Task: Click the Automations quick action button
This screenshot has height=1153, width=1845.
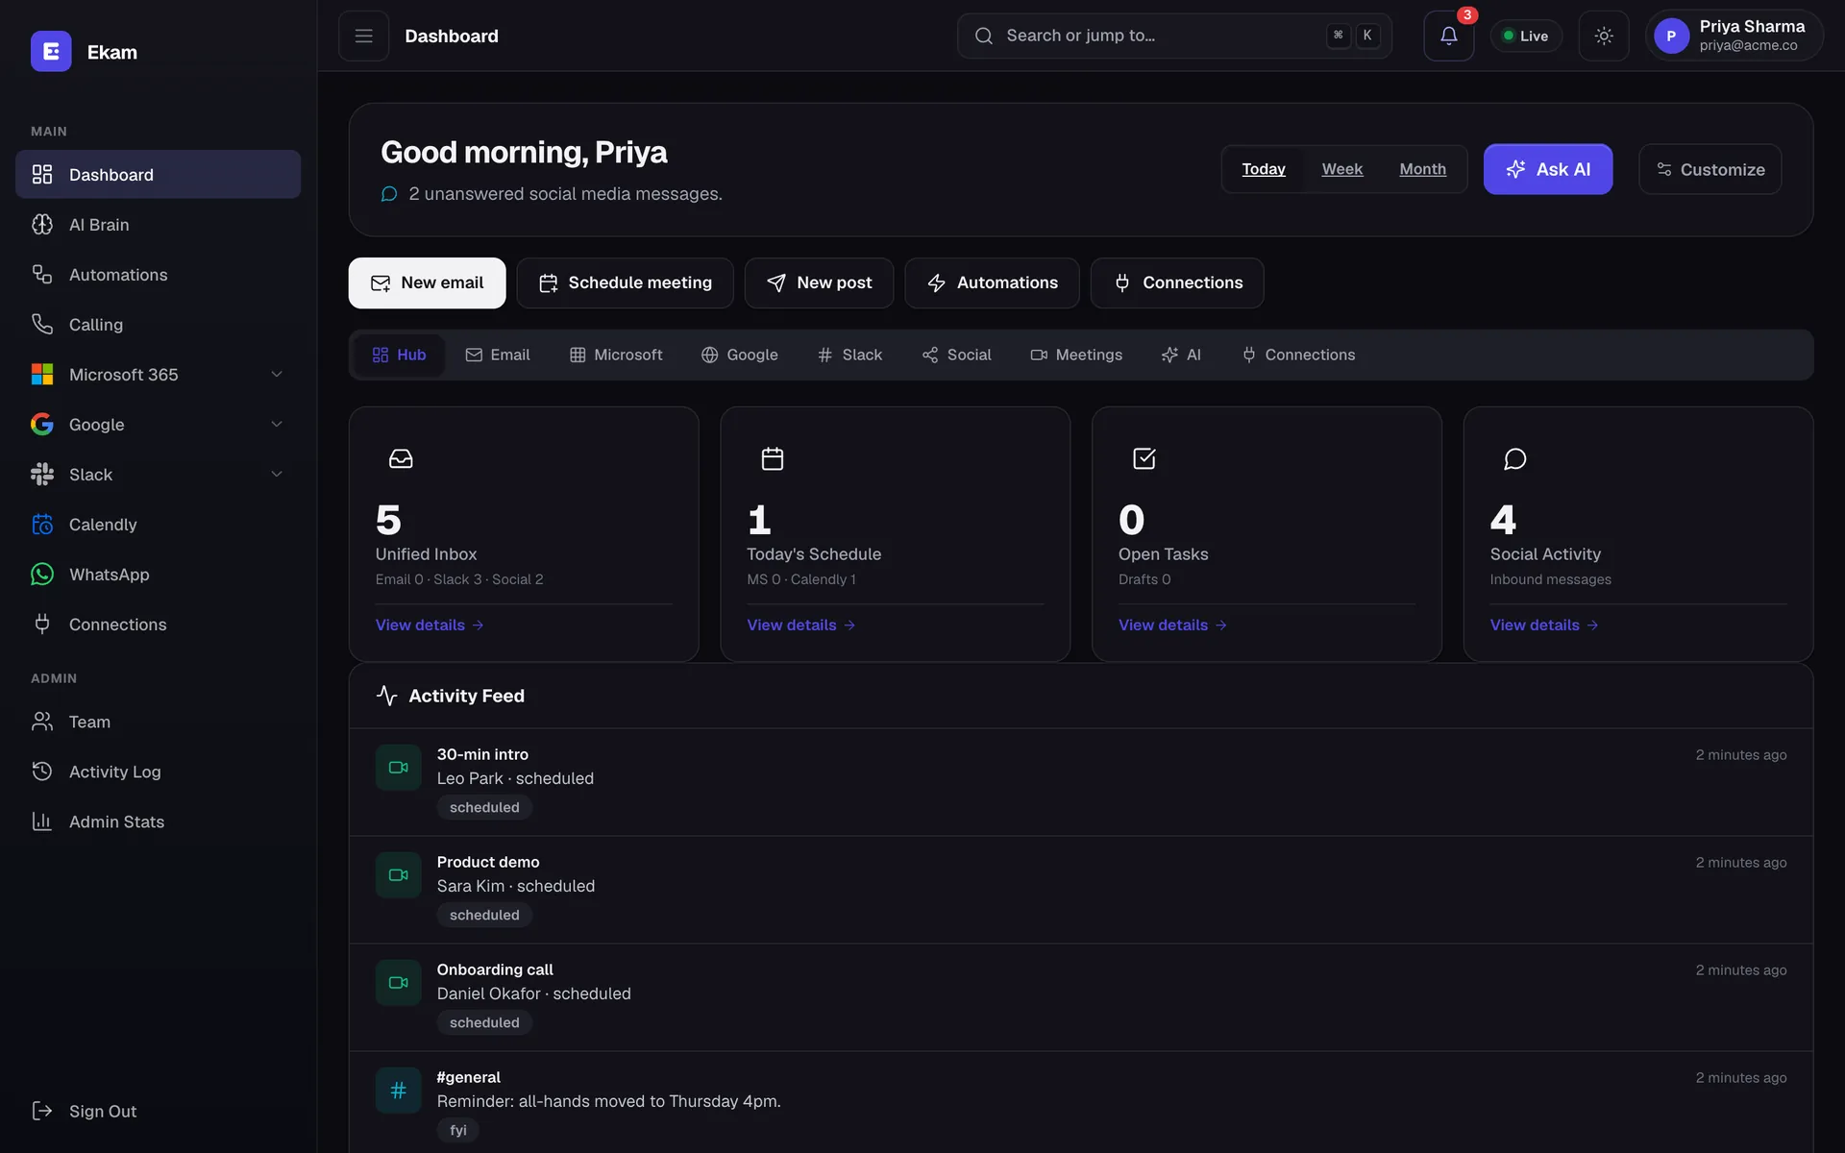Action: click(992, 282)
